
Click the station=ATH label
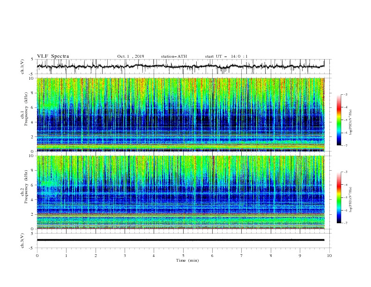174,56
